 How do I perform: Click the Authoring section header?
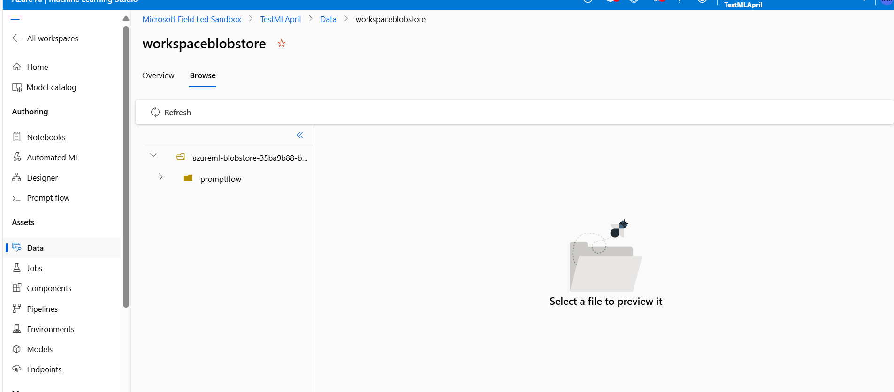click(x=30, y=112)
